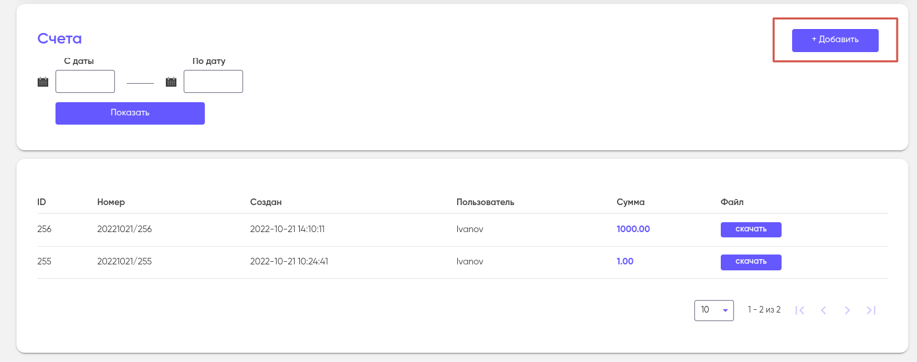Click the ID column header
917x362 pixels.
[x=42, y=202]
